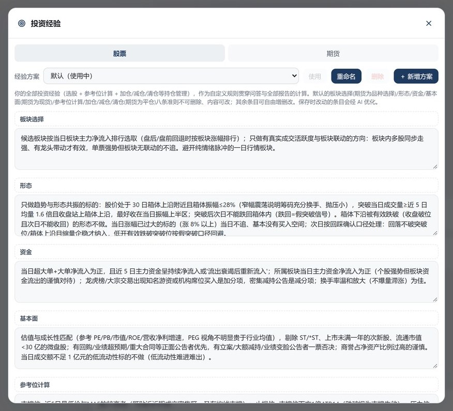
Task: Click the target icon beside 投资经验 title
Action: [22, 23]
